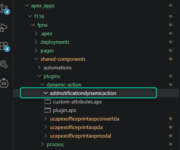Select the shared-components folder name

(x=63, y=59)
